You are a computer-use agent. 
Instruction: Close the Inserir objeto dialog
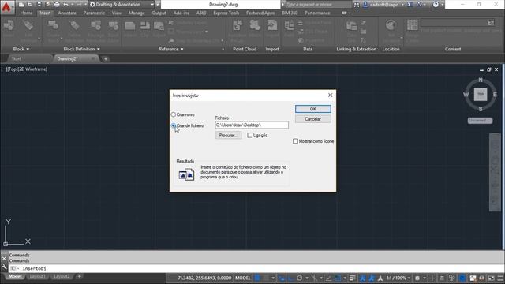pyautogui.click(x=330, y=95)
